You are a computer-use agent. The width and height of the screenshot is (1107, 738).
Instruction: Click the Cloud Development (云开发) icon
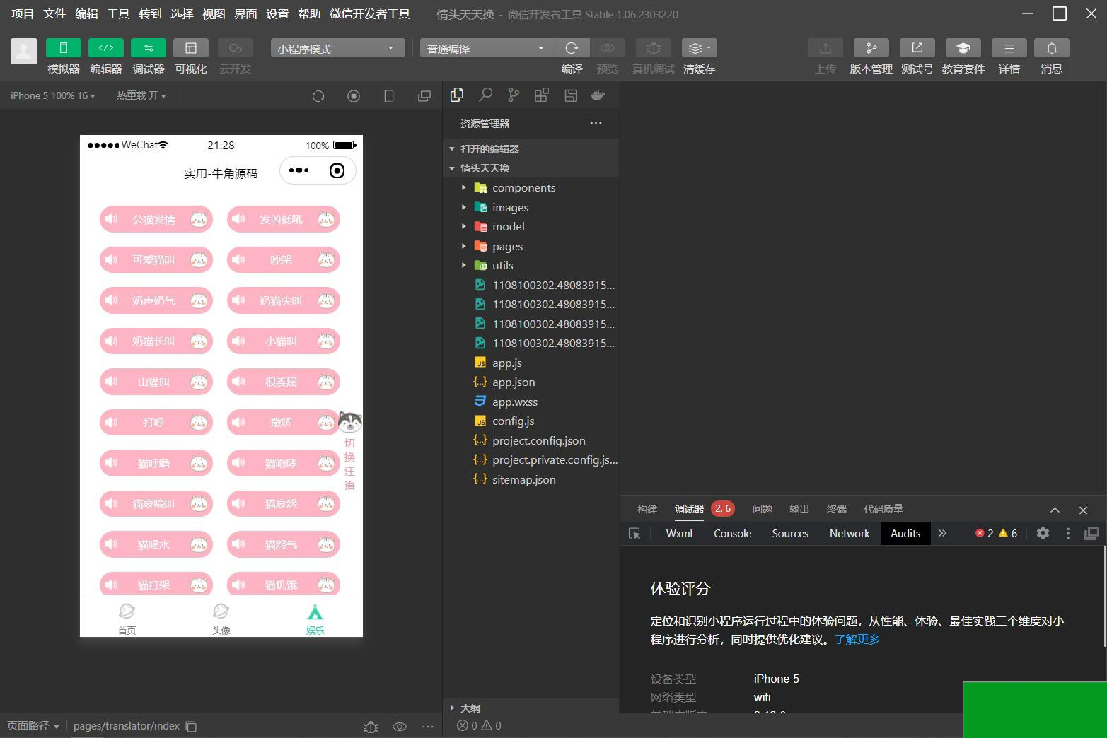tap(236, 48)
